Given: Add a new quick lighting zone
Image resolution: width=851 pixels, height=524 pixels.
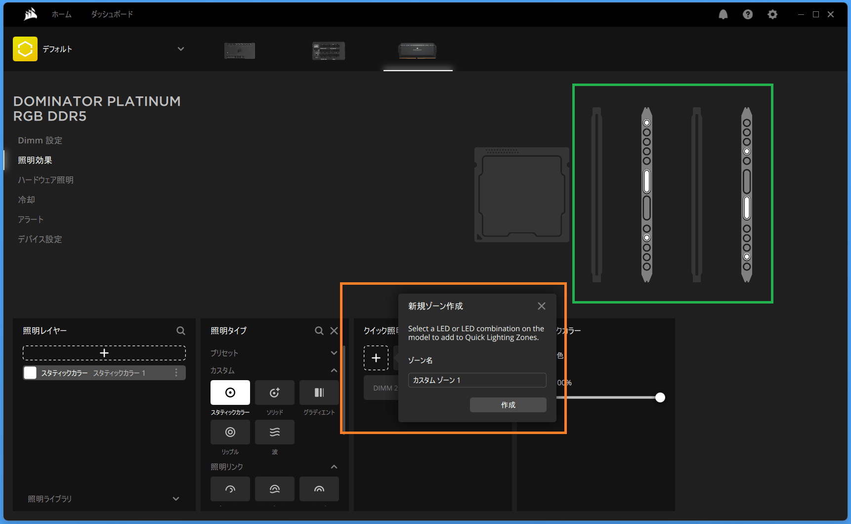Looking at the screenshot, I should (376, 358).
